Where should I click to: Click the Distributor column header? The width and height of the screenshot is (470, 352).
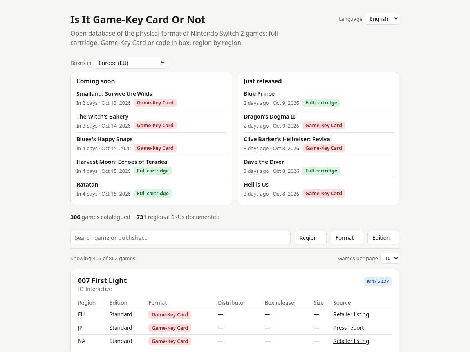point(232,303)
